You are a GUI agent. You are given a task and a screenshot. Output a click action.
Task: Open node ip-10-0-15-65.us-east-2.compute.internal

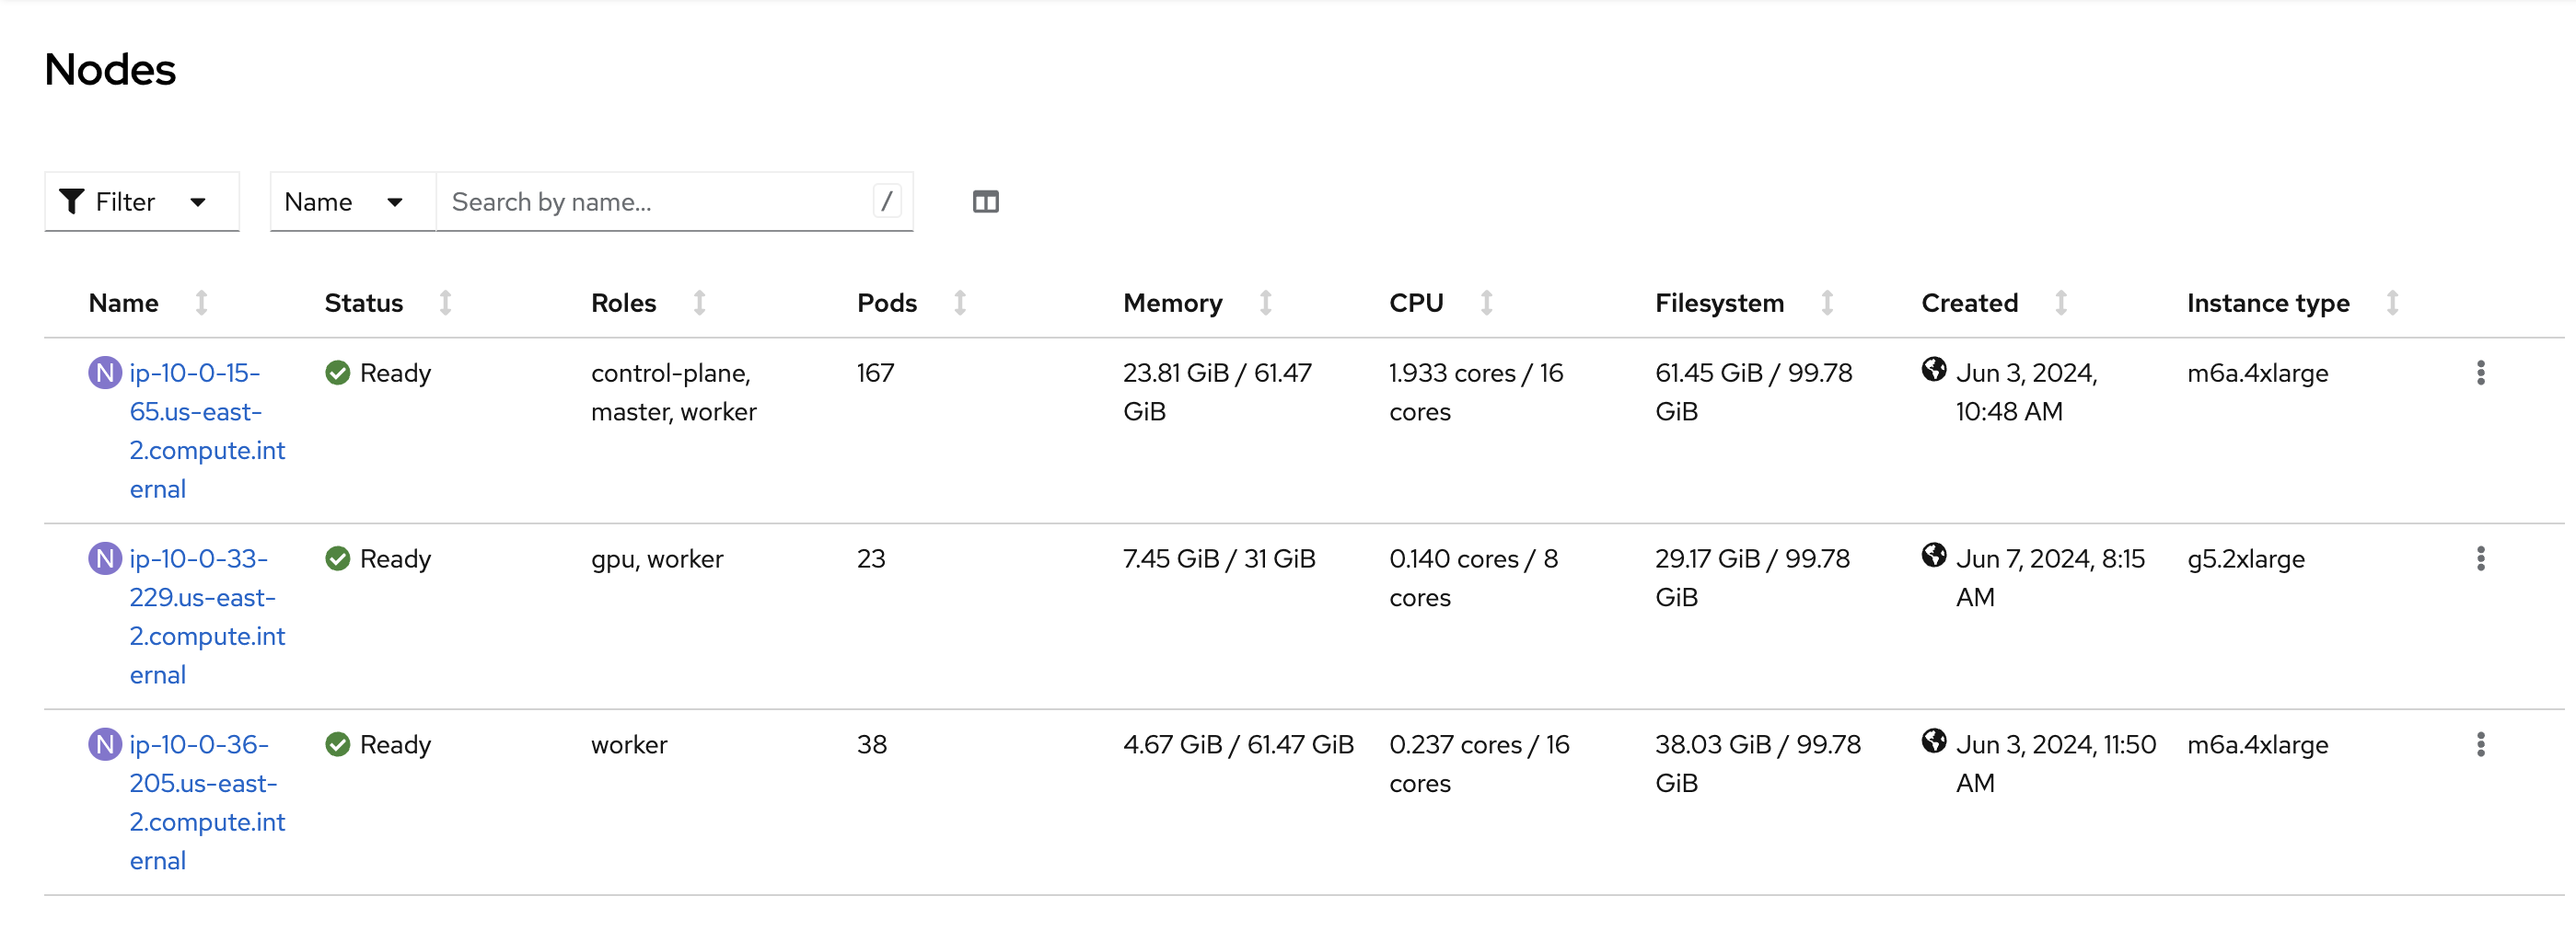point(207,431)
